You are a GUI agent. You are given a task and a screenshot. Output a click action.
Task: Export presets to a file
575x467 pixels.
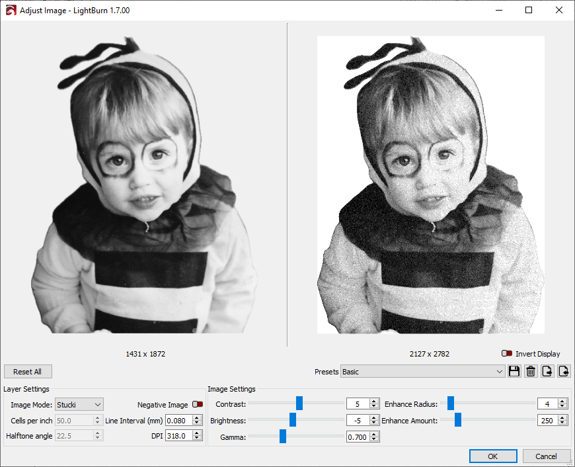click(547, 371)
